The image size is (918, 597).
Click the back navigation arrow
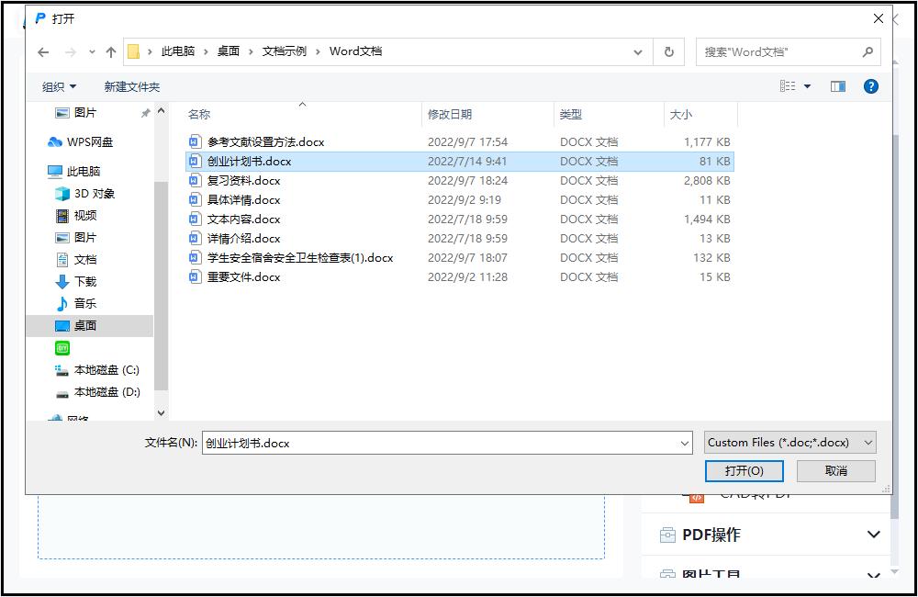(42, 51)
